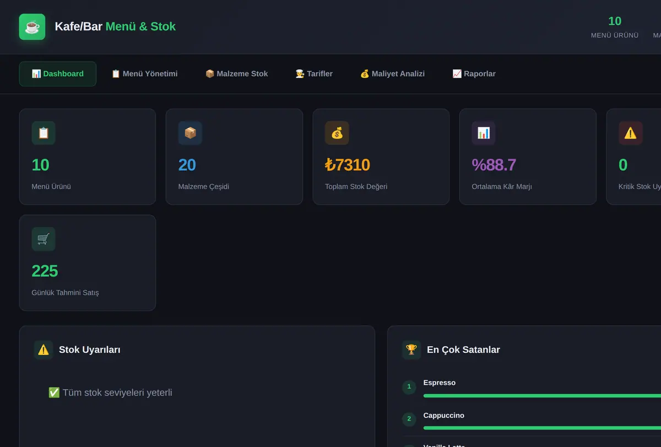Switch to the Menü Yönetimi tab
This screenshot has height=447, width=661.
[144, 74]
